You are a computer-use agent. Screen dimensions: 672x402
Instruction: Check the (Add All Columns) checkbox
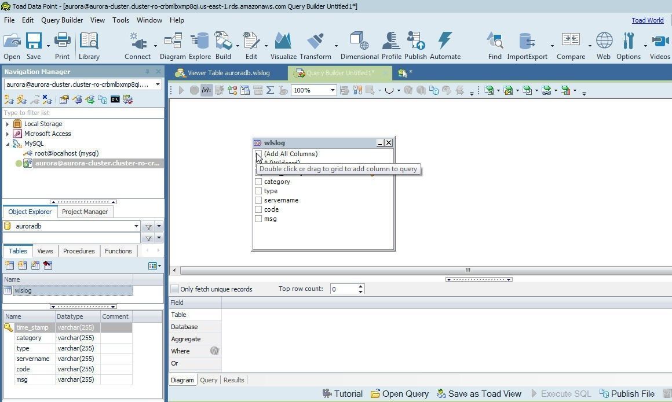(258, 154)
